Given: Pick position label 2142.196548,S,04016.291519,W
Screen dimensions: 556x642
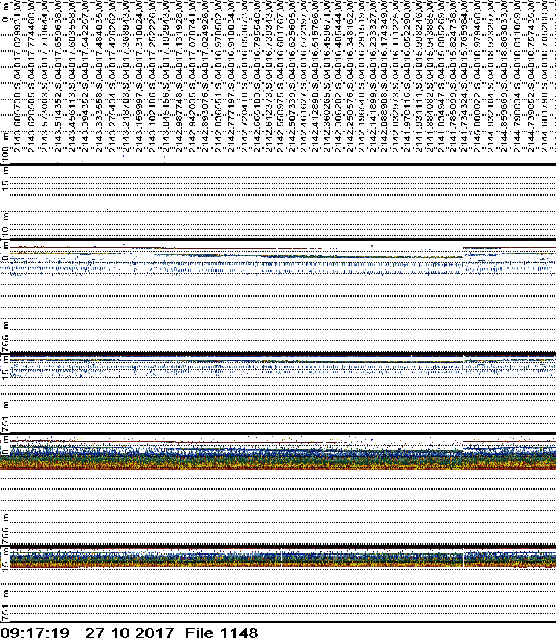Looking at the screenshot, I should [361, 76].
